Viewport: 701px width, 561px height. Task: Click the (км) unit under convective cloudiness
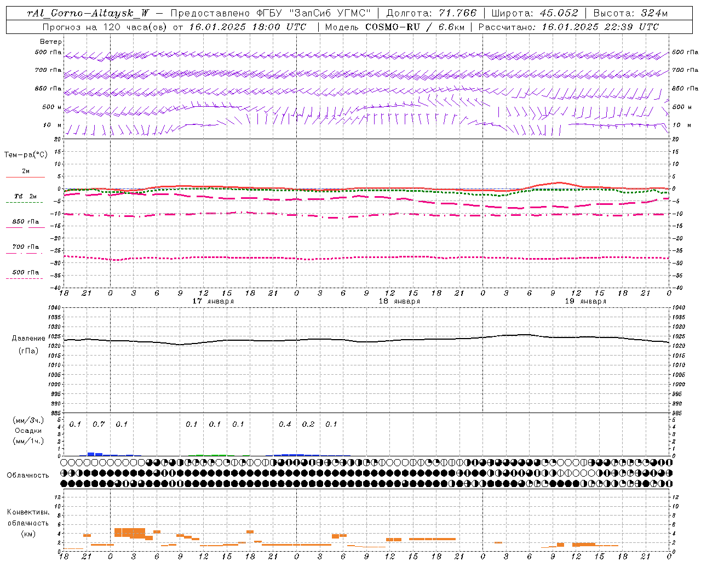coord(28,534)
